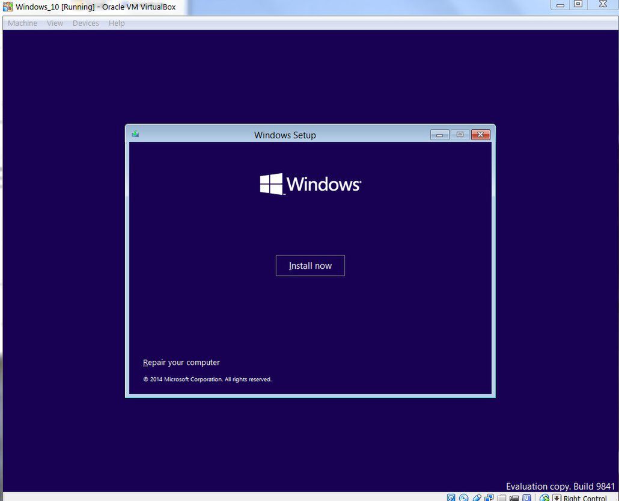
Task: Click the shared folders status icon
Action: tap(502, 498)
